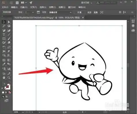The height and width of the screenshot is (114, 137).
Task: Toggle Draw Behind mode
Action: coord(7,96)
